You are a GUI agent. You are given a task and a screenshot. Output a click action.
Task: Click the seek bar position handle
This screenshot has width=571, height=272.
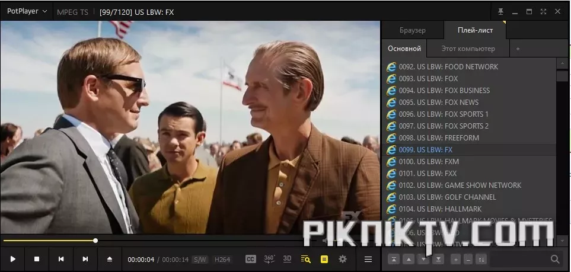tap(95, 241)
